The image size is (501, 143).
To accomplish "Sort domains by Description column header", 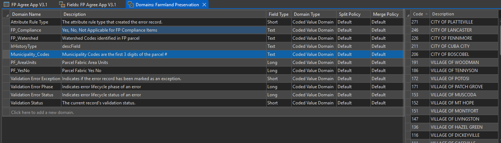I will (x=163, y=14).
